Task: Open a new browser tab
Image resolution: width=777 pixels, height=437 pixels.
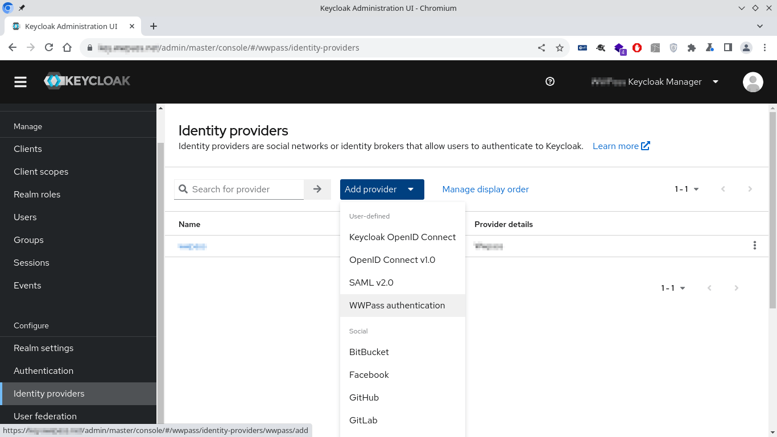Action: click(x=154, y=26)
